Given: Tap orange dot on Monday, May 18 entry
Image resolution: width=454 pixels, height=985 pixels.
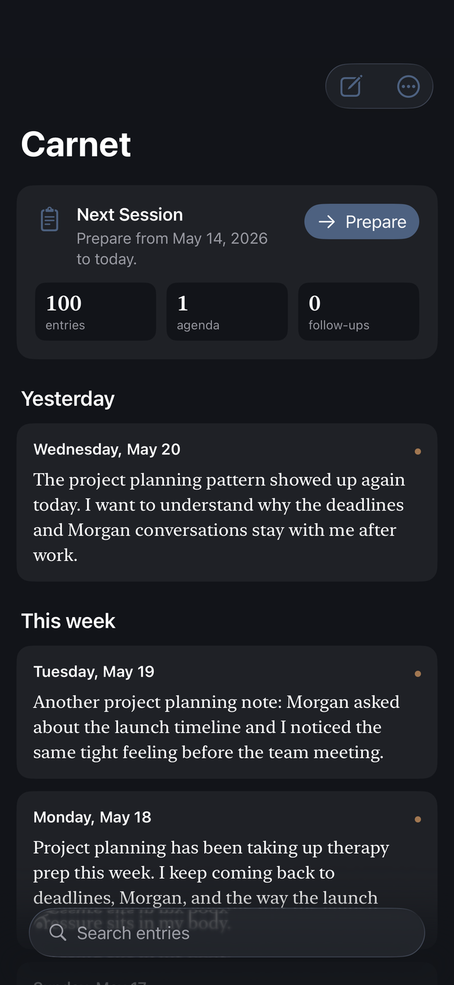Looking at the screenshot, I should pos(417,820).
